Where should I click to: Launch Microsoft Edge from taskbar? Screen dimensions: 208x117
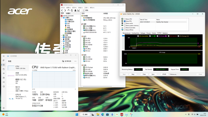(103, 115)
